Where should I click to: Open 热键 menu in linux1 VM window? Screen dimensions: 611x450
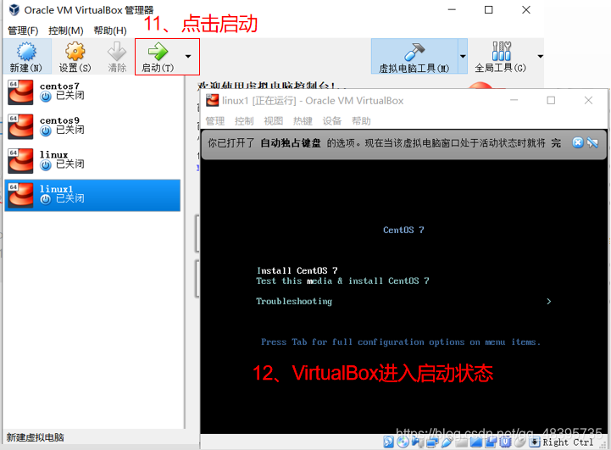tap(303, 121)
